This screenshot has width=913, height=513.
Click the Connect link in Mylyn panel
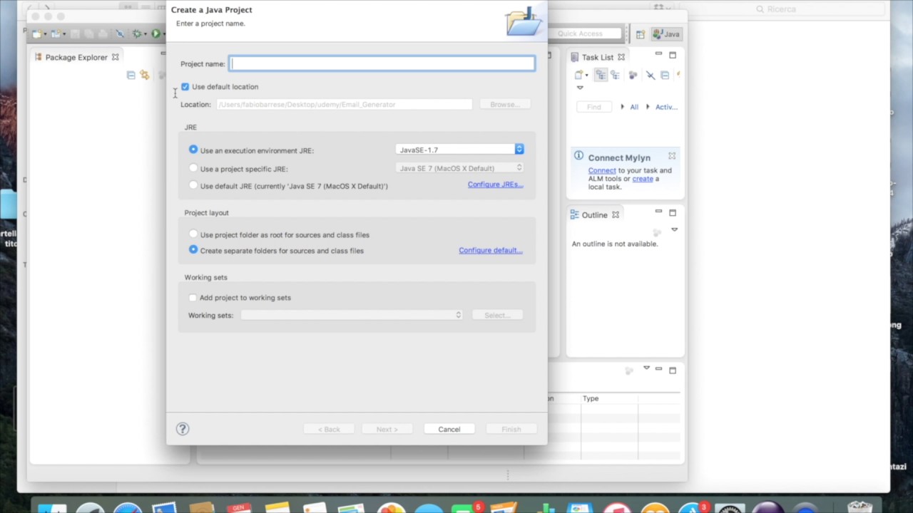[x=602, y=170]
